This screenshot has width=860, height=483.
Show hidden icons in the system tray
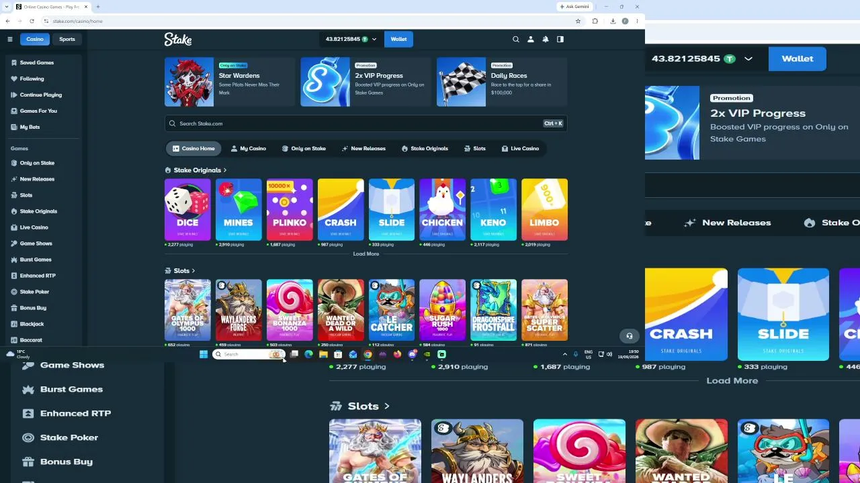(x=564, y=354)
